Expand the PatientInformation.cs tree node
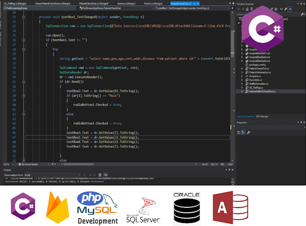 click(x=242, y=72)
